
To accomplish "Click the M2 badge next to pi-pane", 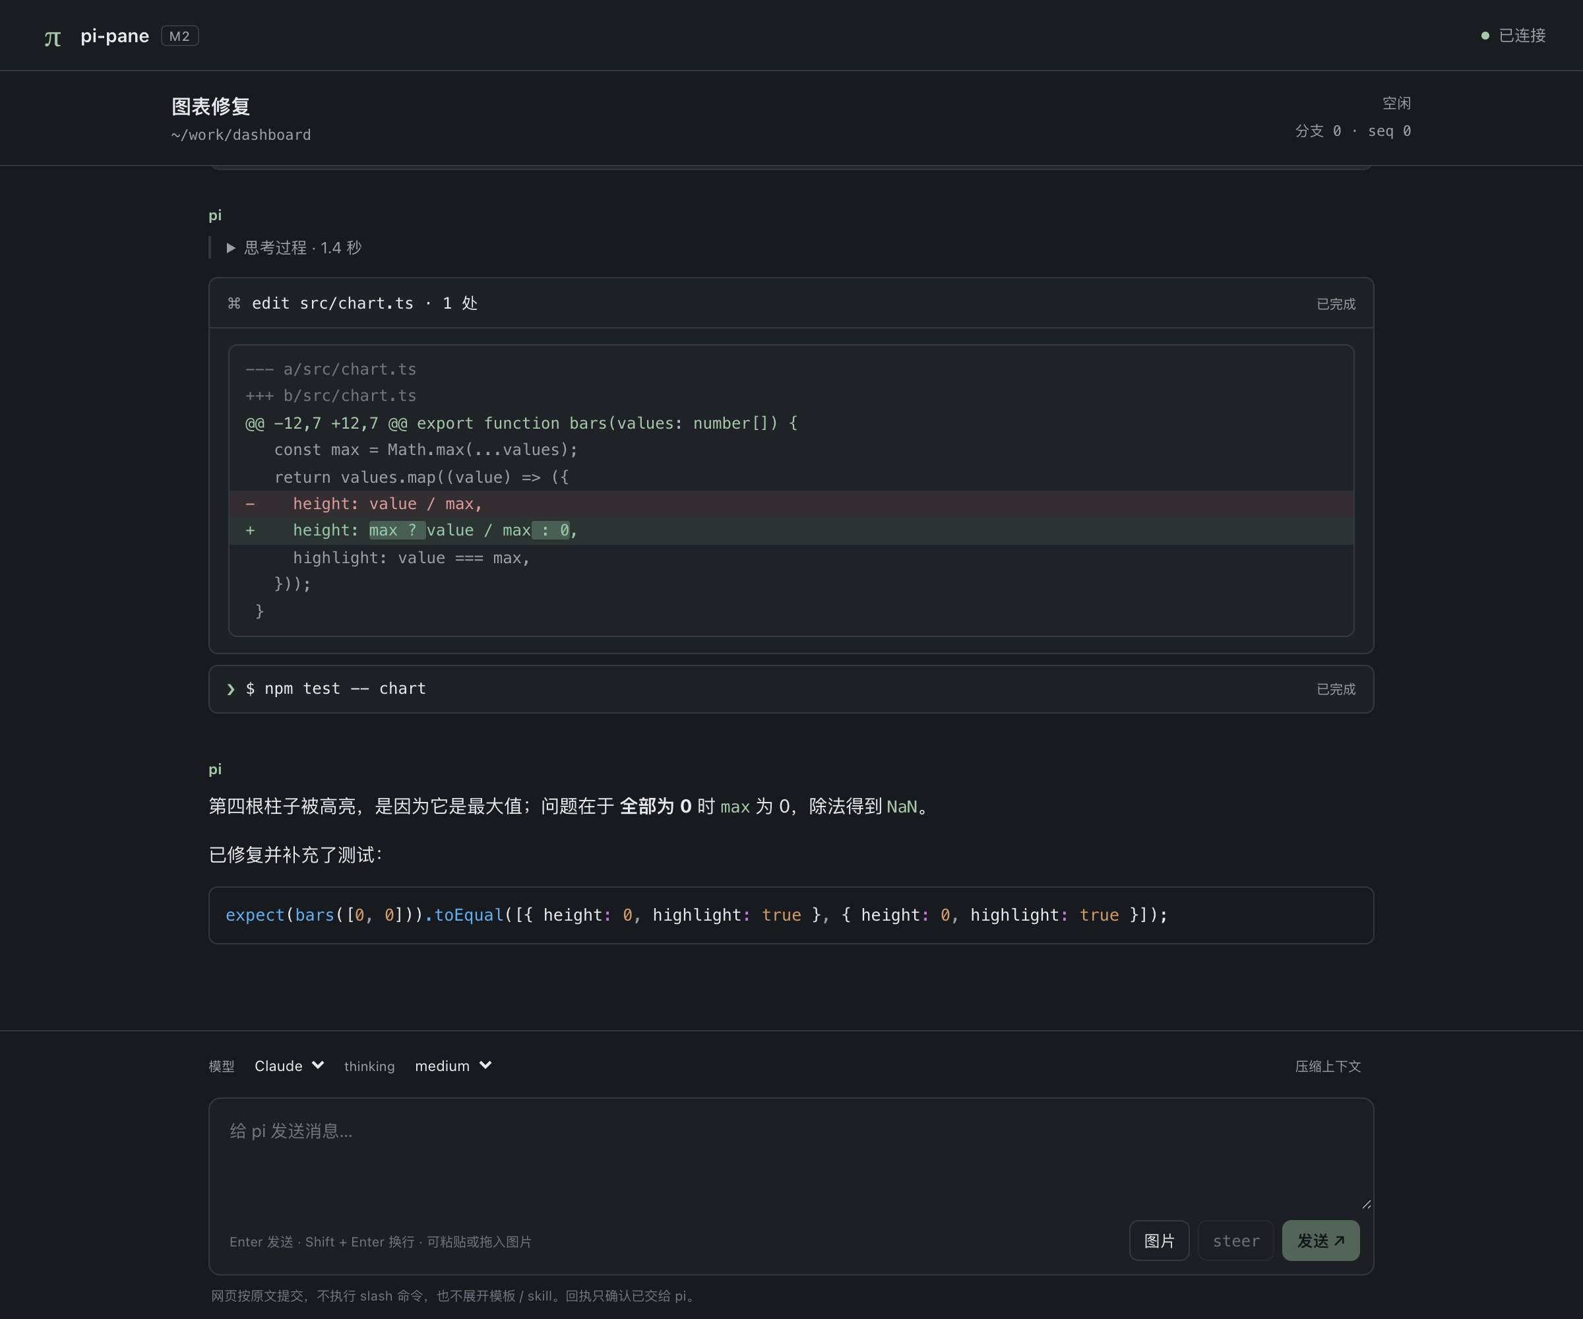I will click(x=179, y=36).
